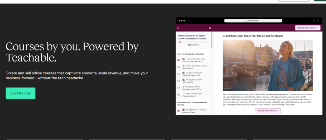Click the video progress bar
This screenshot has width=326, height=140.
coord(255,86)
